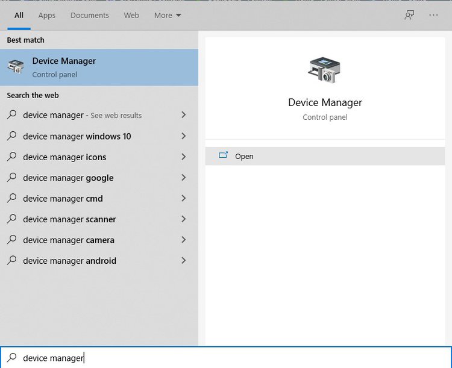
Task: Click large Device Manager icon in preview pane
Action: coord(324,70)
